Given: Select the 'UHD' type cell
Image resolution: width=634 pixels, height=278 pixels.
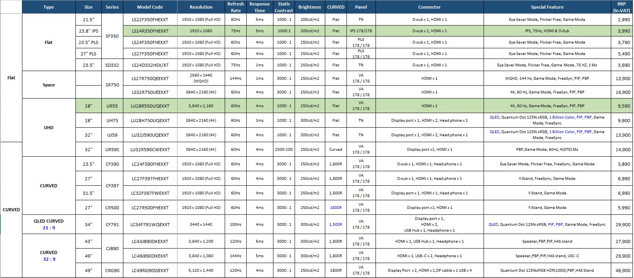Looking at the screenshot, I should [49, 128].
